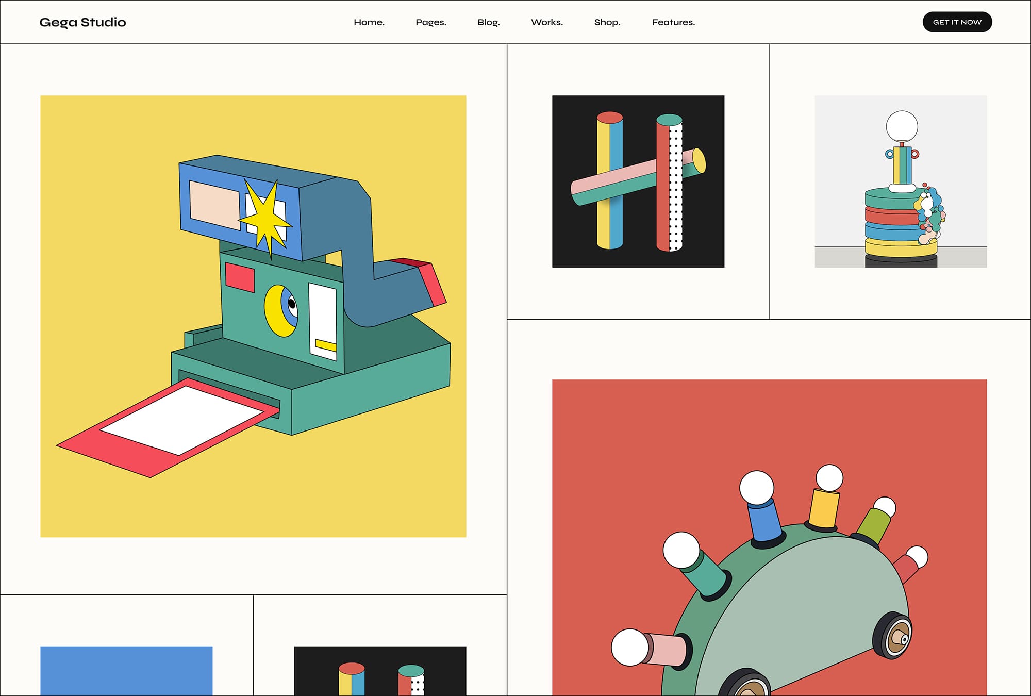The height and width of the screenshot is (696, 1031).
Task: Open the Works navigation link
Action: pos(547,22)
